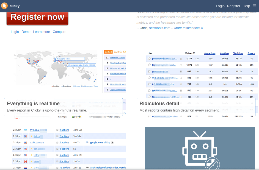The height and width of the screenshot is (170, 259).
Task: Open row options for 833 visitors link
Action: tap(181, 78)
